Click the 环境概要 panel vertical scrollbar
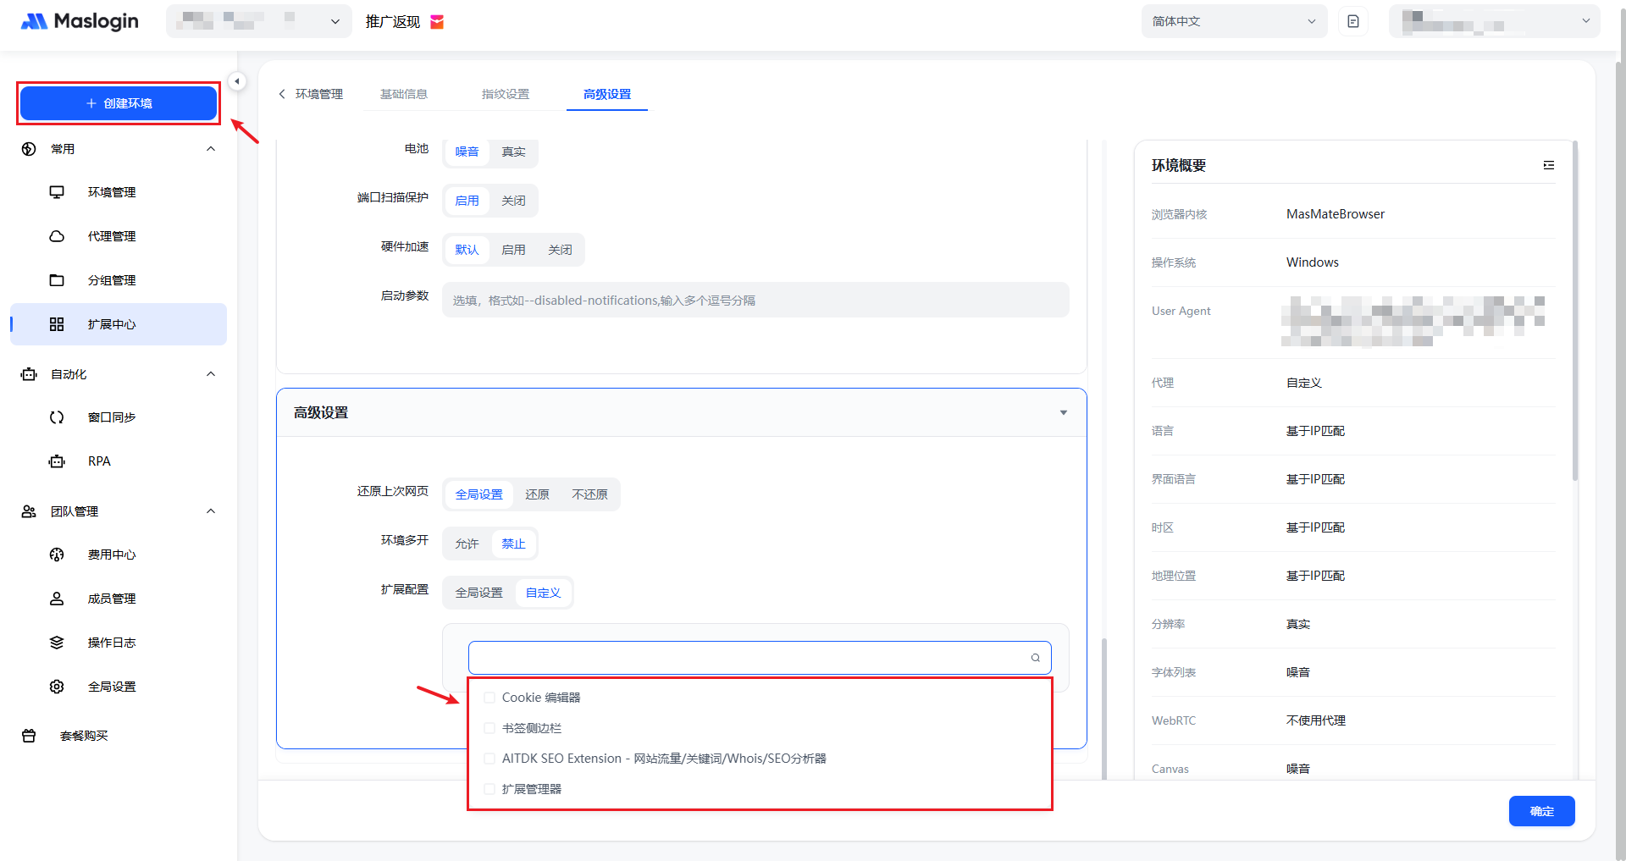Image resolution: width=1626 pixels, height=861 pixels. 1574,313
